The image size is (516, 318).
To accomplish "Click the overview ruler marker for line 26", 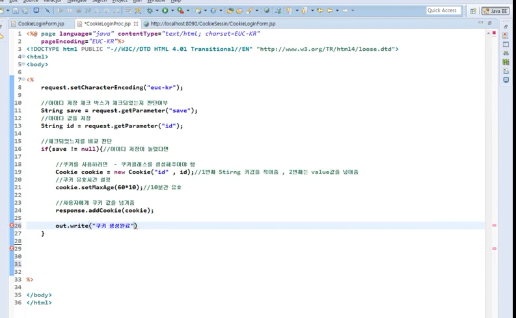I will coord(494,226).
